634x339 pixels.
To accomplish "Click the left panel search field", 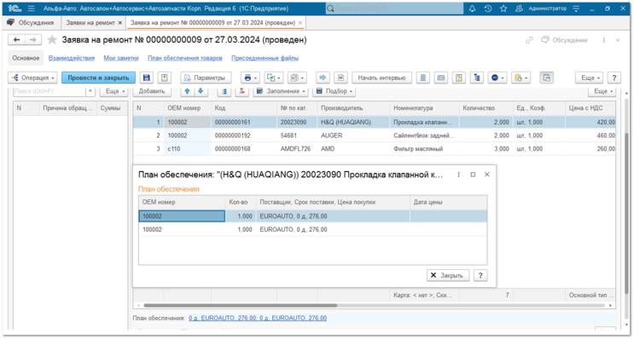I will point(49,91).
